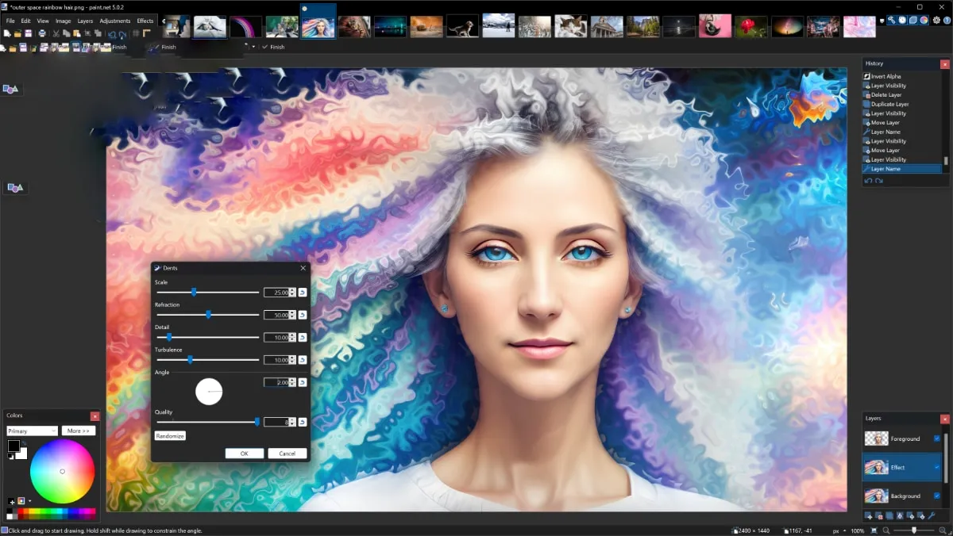Click the Undo arrow in the toolbar
953x536 pixels.
coord(113,34)
